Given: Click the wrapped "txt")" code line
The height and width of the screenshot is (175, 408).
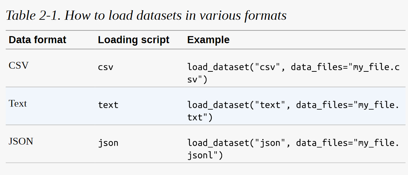Looking at the screenshot, I should 200,117.
